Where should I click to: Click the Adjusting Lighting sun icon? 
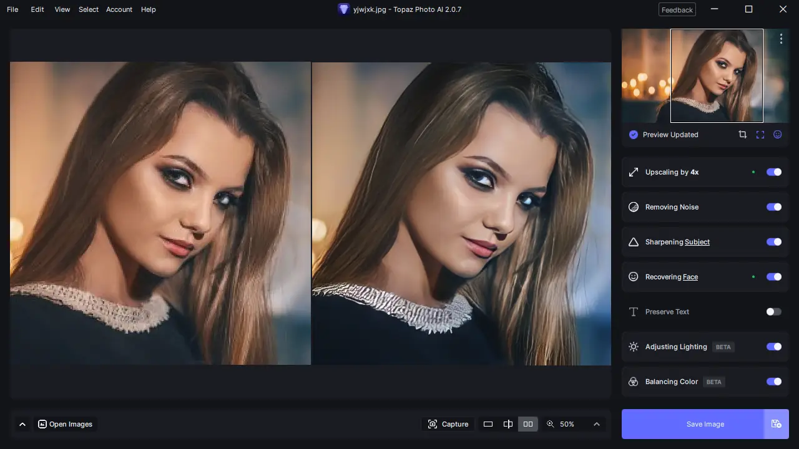pos(634,347)
